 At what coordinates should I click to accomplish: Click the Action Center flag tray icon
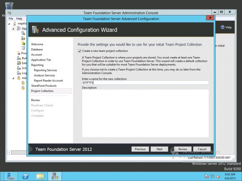(x=207, y=176)
